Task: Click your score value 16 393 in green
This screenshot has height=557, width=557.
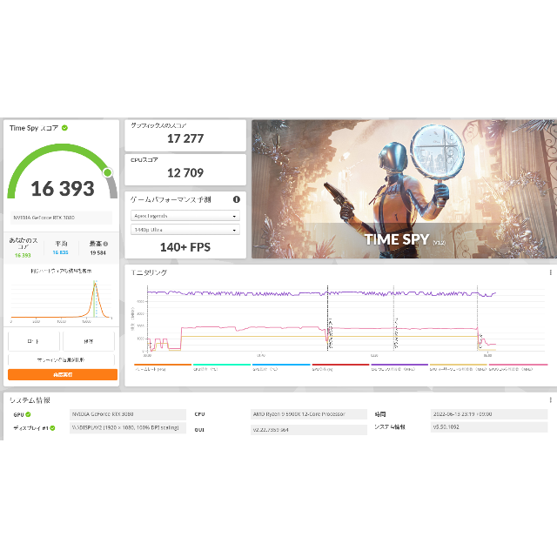Action: 23,255
